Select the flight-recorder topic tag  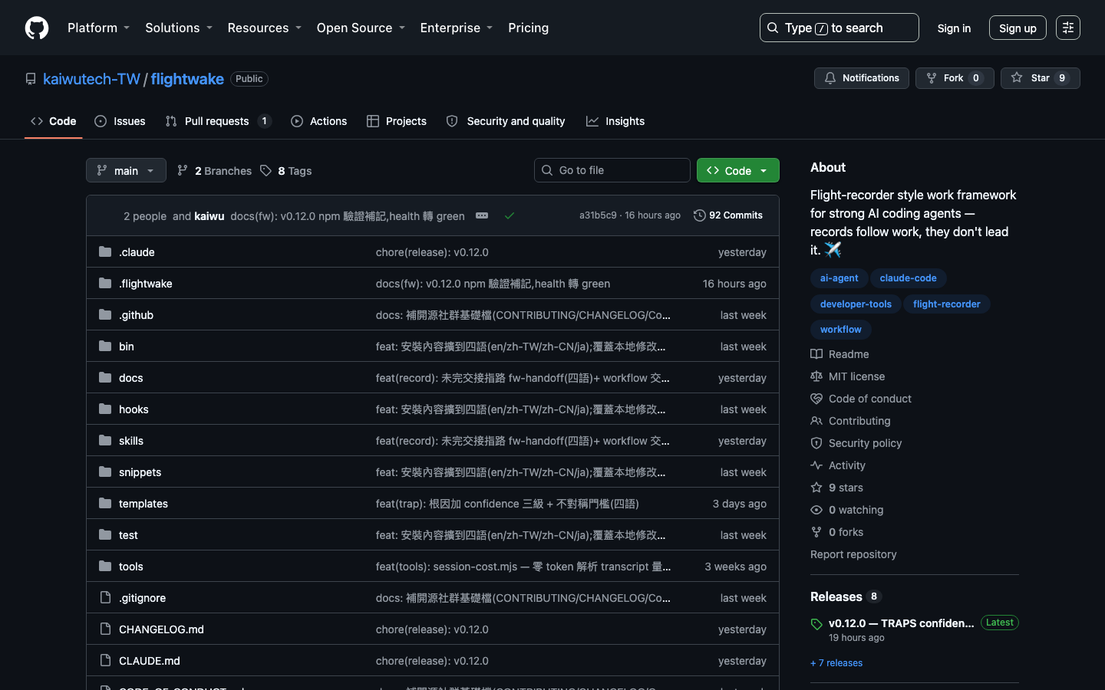coord(947,304)
